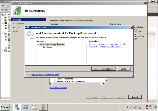Image resolution: width=158 pixels, height=111 pixels.
Task: Click right arrow of features horizontal scrollbar
Action: click(104, 84)
